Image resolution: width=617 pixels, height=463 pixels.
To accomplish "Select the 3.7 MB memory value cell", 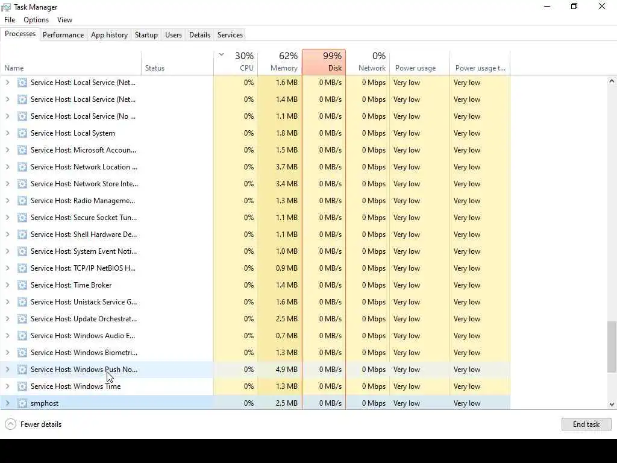I will (x=280, y=167).
